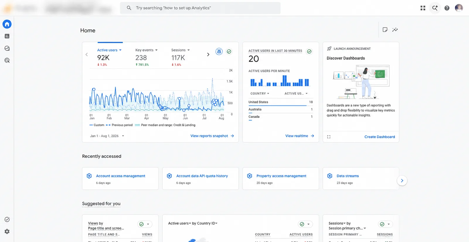Viewport: 469px width, 242px height.
Task: Open the Reports icon in left sidebar
Action: point(7,36)
